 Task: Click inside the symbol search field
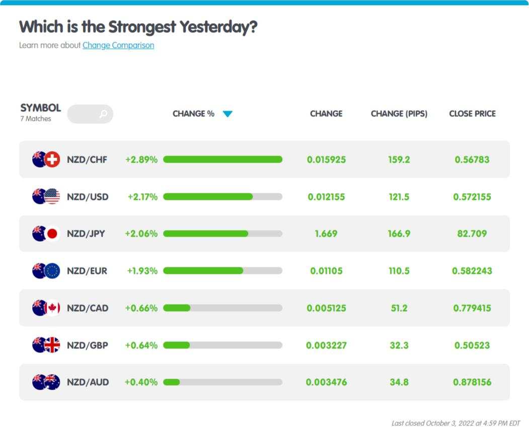coord(90,114)
